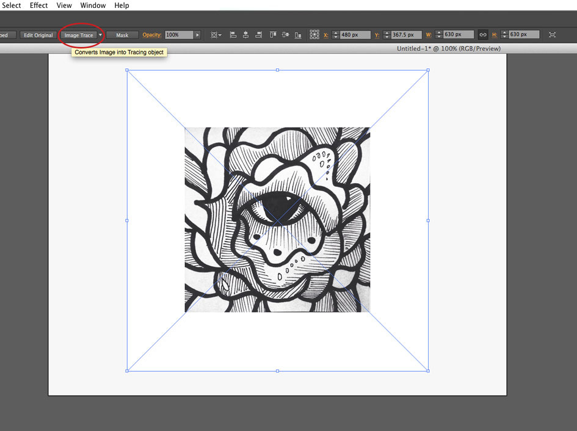Image resolution: width=577 pixels, height=431 pixels.
Task: Open the Select menu
Action: pyautogui.click(x=12, y=5)
